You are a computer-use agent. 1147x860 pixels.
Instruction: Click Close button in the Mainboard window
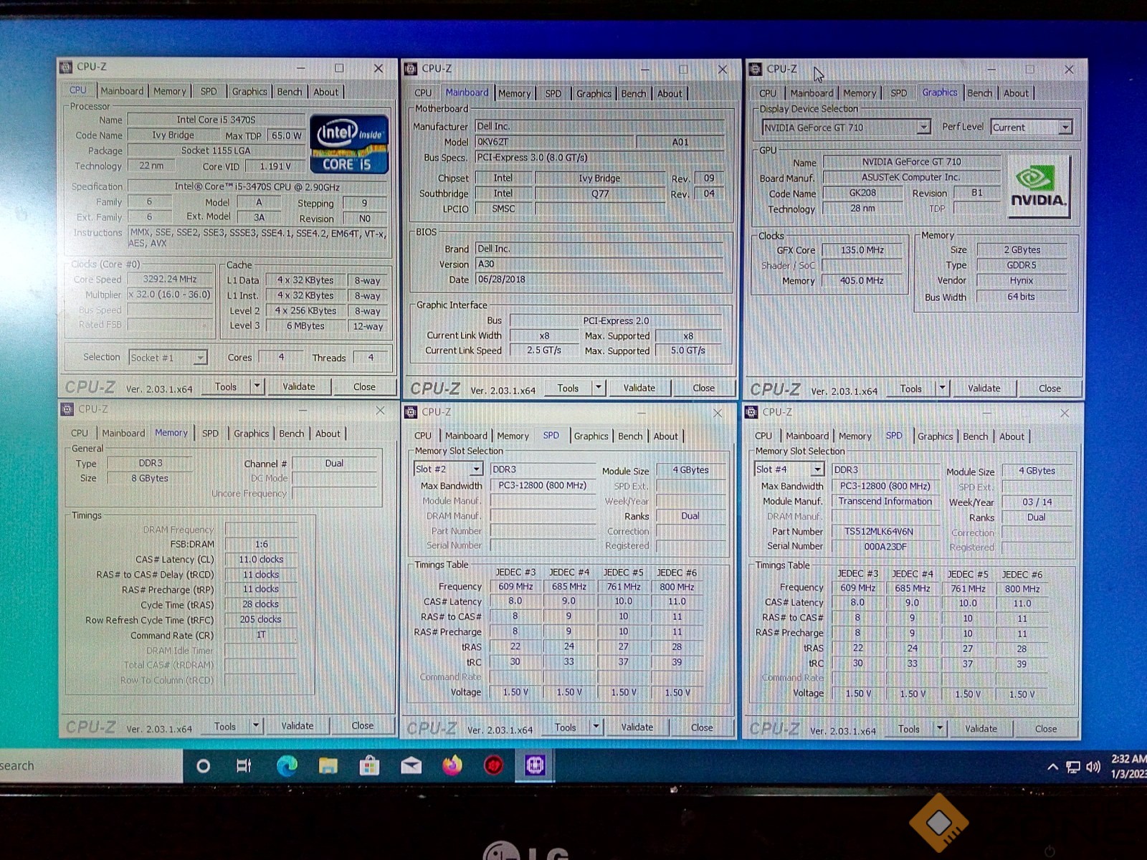(x=703, y=388)
